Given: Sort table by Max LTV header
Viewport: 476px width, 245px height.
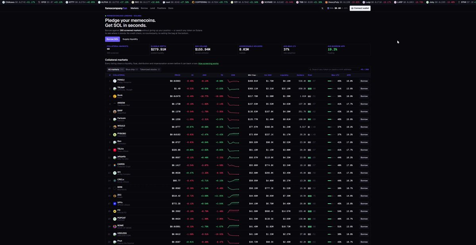Looking at the screenshot, I should (335, 75).
